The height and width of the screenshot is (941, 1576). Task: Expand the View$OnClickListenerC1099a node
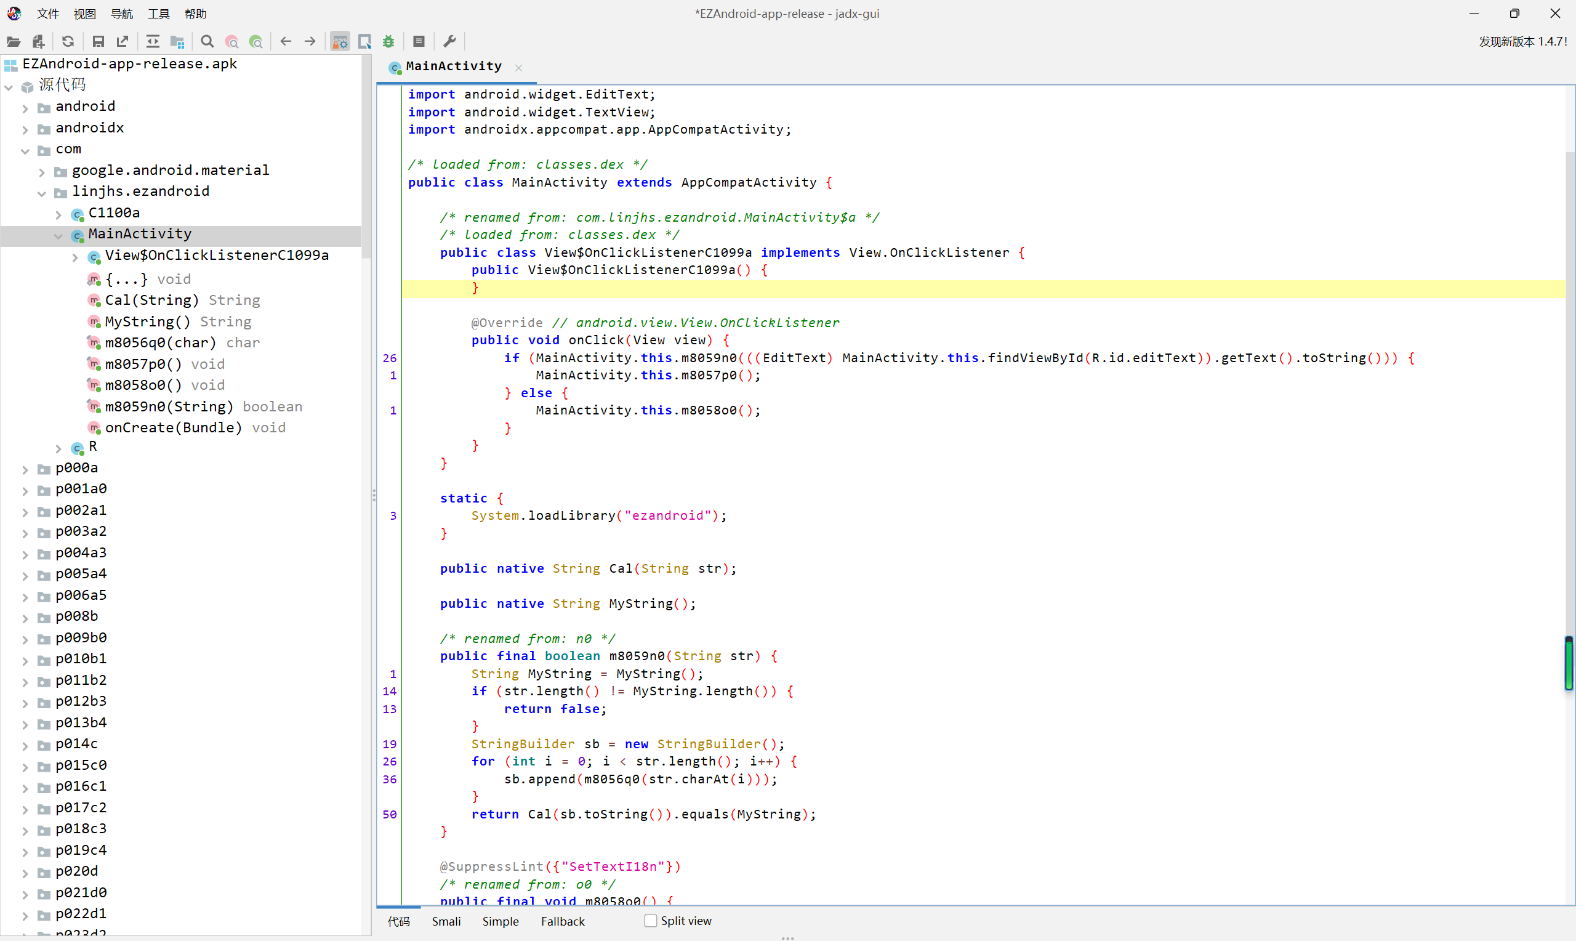(74, 257)
